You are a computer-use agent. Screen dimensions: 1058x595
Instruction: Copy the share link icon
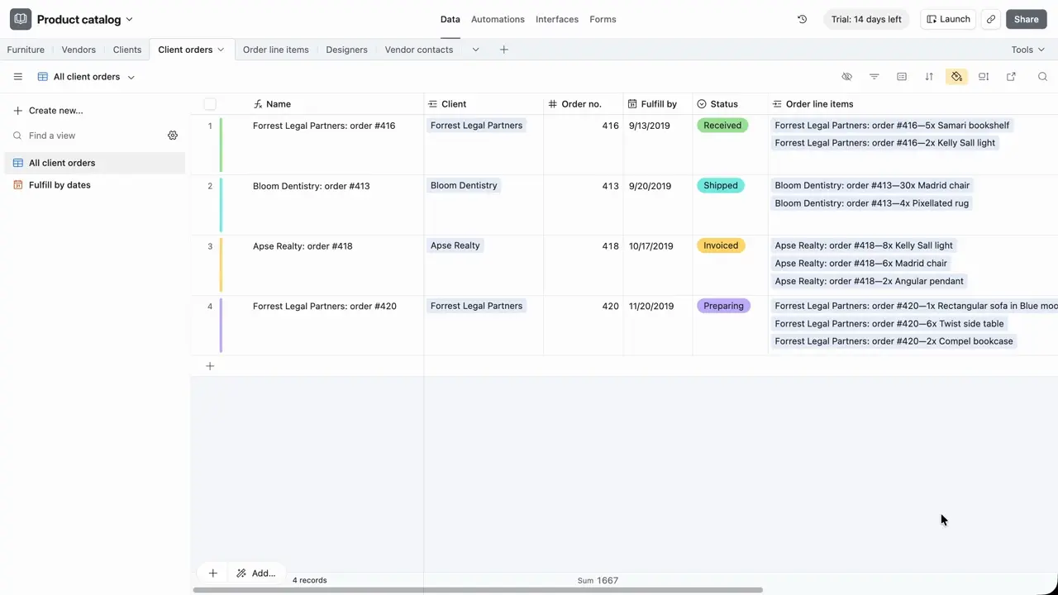(x=990, y=19)
